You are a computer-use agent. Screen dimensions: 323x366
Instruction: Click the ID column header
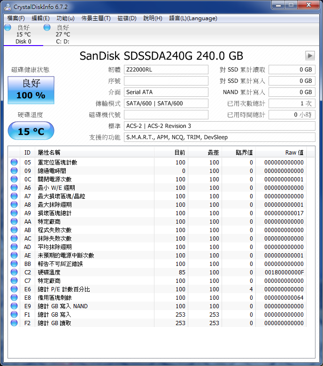pyautogui.click(x=27, y=152)
